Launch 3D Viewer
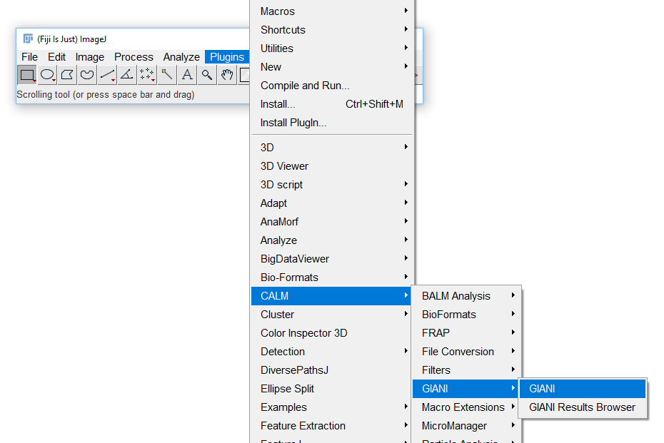 331,166
